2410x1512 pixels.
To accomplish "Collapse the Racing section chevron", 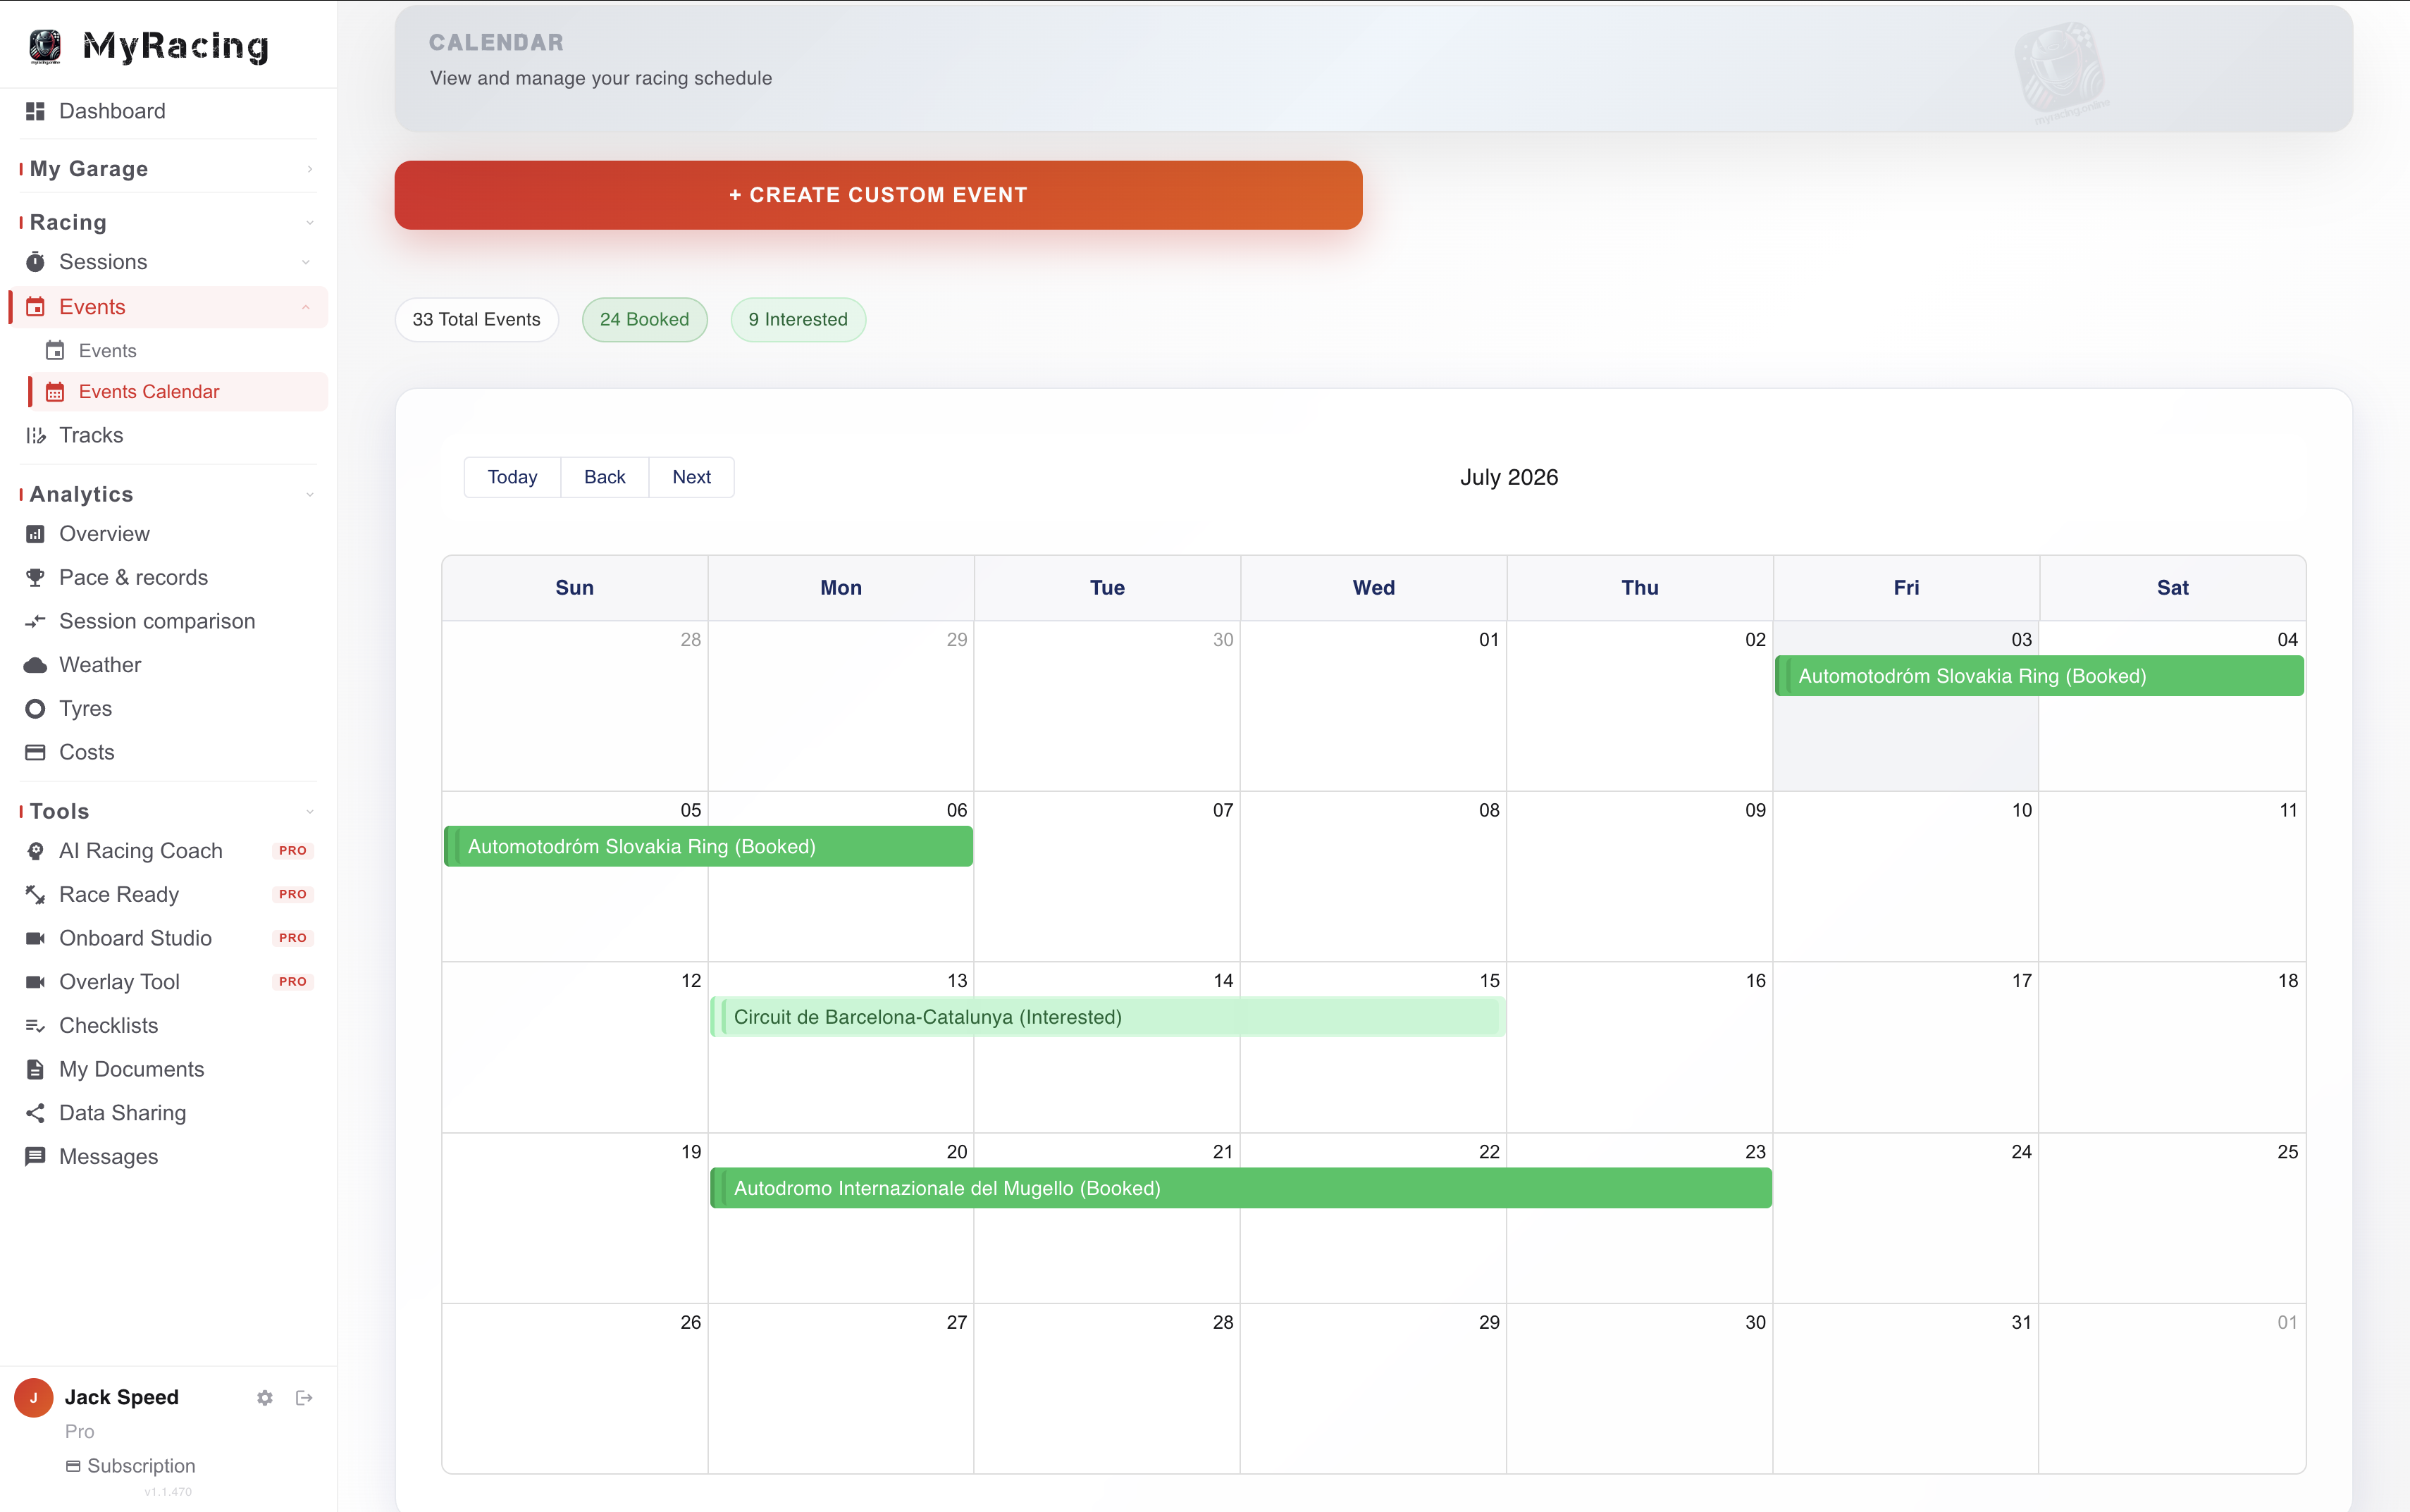I will point(310,223).
